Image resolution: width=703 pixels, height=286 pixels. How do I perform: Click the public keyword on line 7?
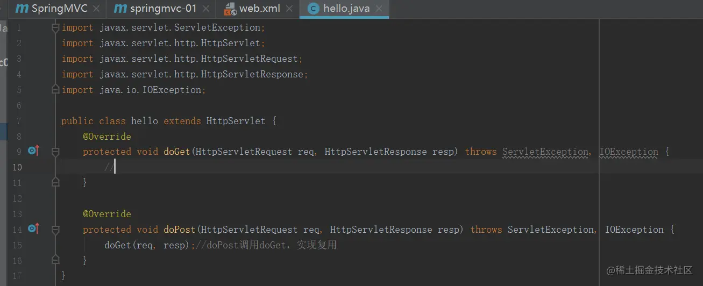pos(77,121)
